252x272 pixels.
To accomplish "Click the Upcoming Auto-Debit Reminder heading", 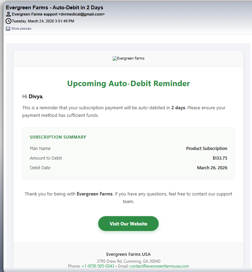I will coord(128,83).
